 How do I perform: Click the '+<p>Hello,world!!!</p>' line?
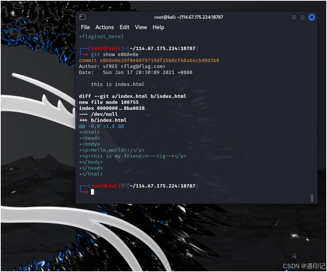(112, 150)
